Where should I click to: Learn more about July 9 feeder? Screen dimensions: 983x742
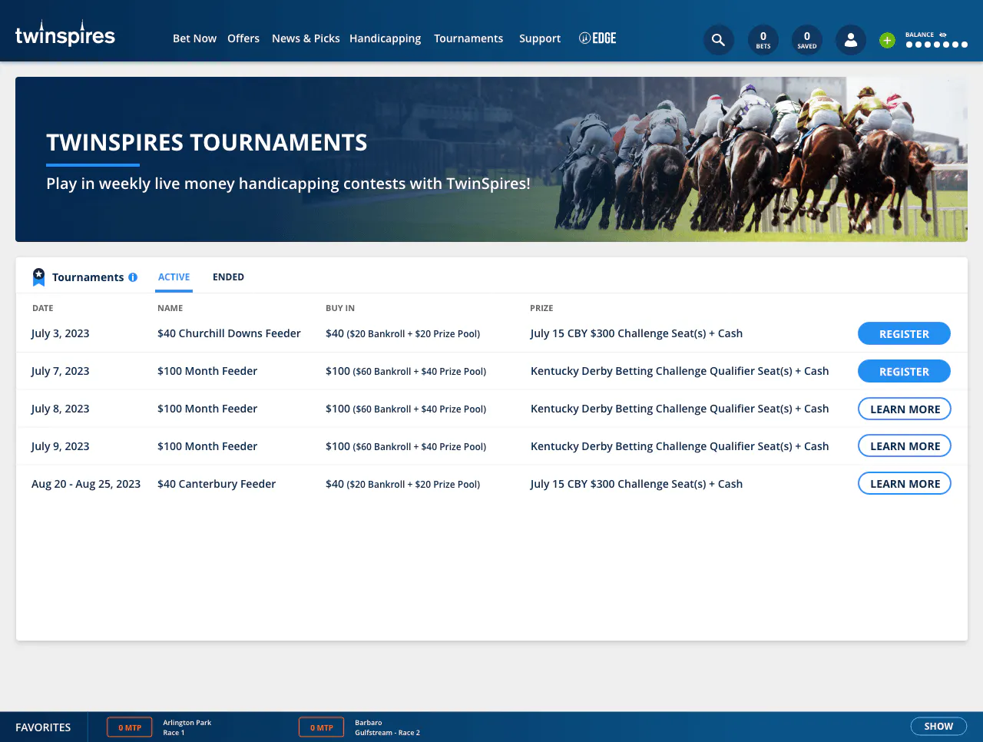904,446
